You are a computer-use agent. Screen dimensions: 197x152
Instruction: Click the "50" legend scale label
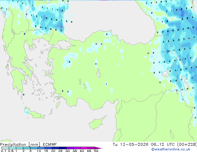pos(96,151)
